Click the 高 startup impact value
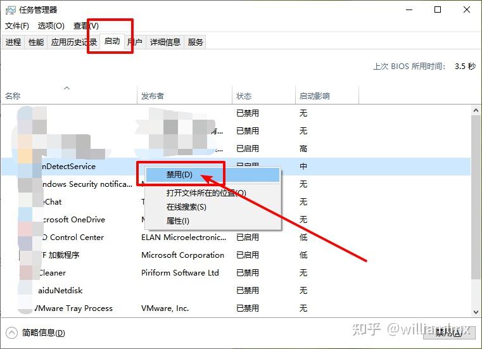Image resolution: width=482 pixels, height=349 pixels. pos(303,149)
